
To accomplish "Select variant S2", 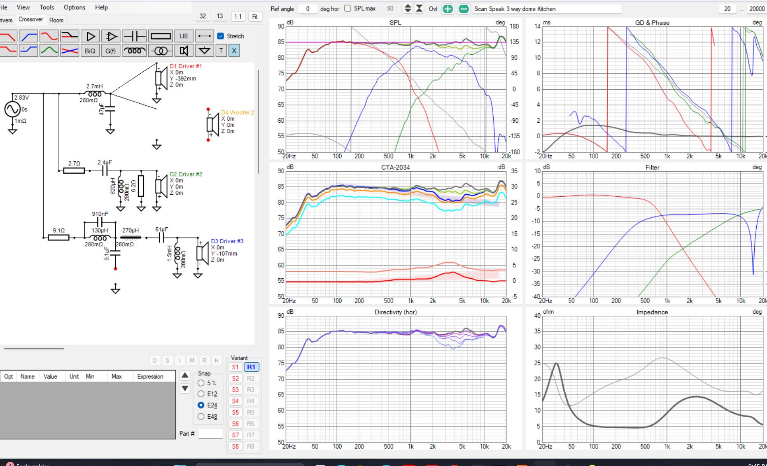I will pyautogui.click(x=235, y=378).
